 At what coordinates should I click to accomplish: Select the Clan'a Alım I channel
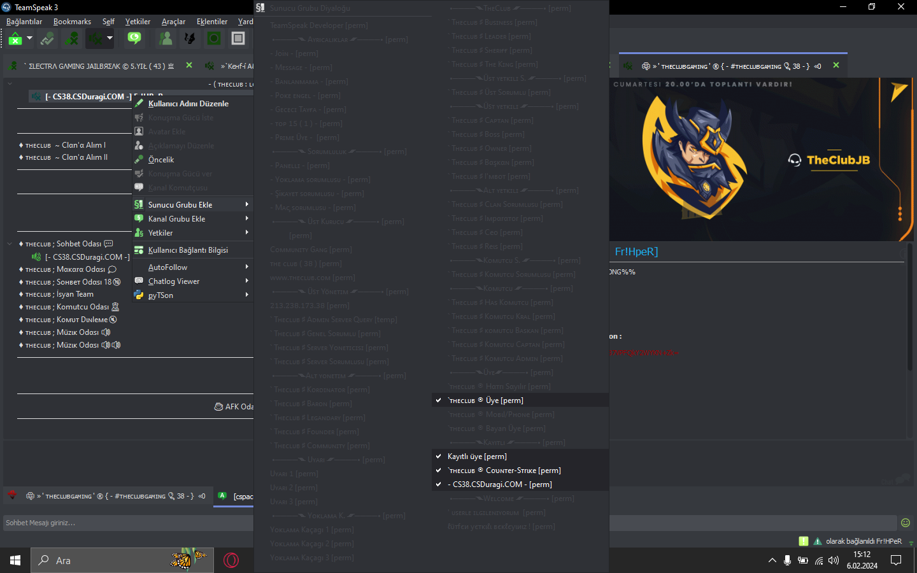click(x=62, y=145)
